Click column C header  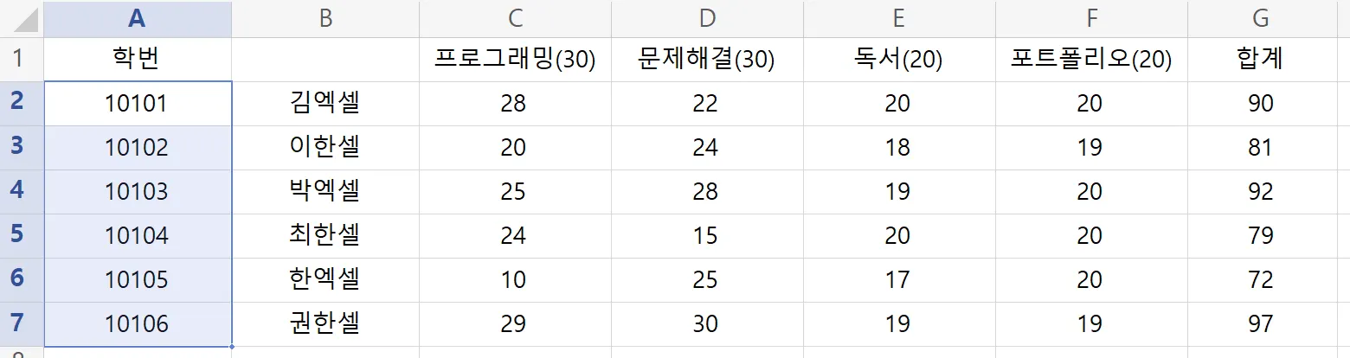(514, 18)
